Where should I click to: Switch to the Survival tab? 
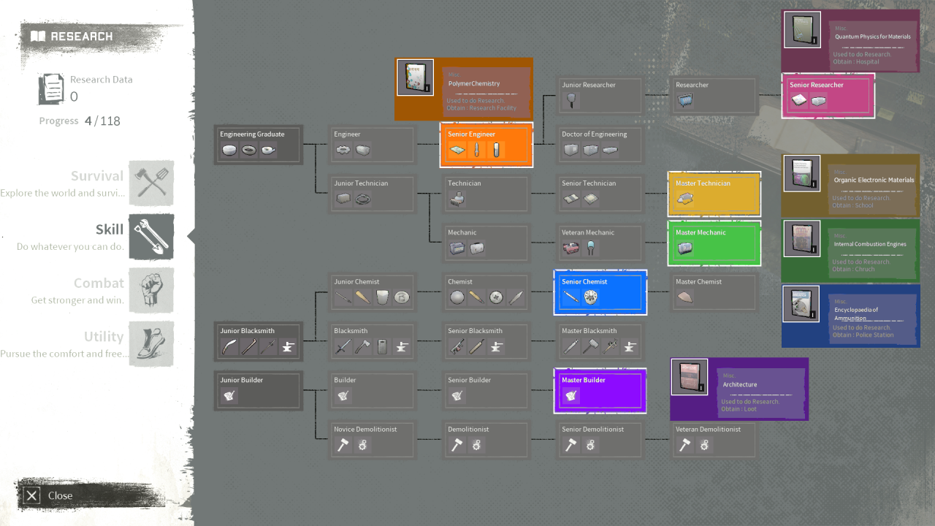[x=96, y=176]
